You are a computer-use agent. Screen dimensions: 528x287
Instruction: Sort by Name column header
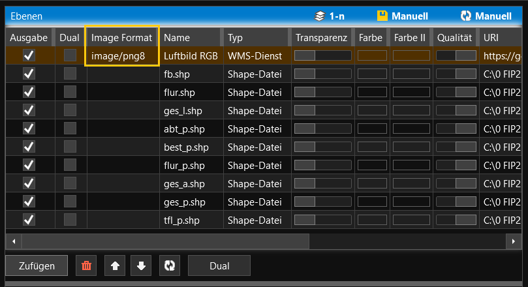(190, 38)
